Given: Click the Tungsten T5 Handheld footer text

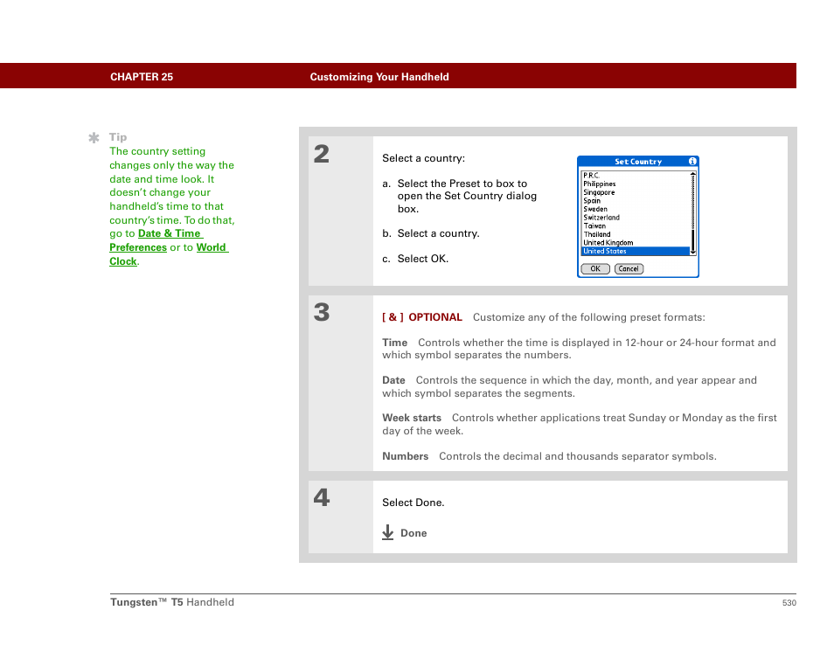Looking at the screenshot, I should click(172, 602).
